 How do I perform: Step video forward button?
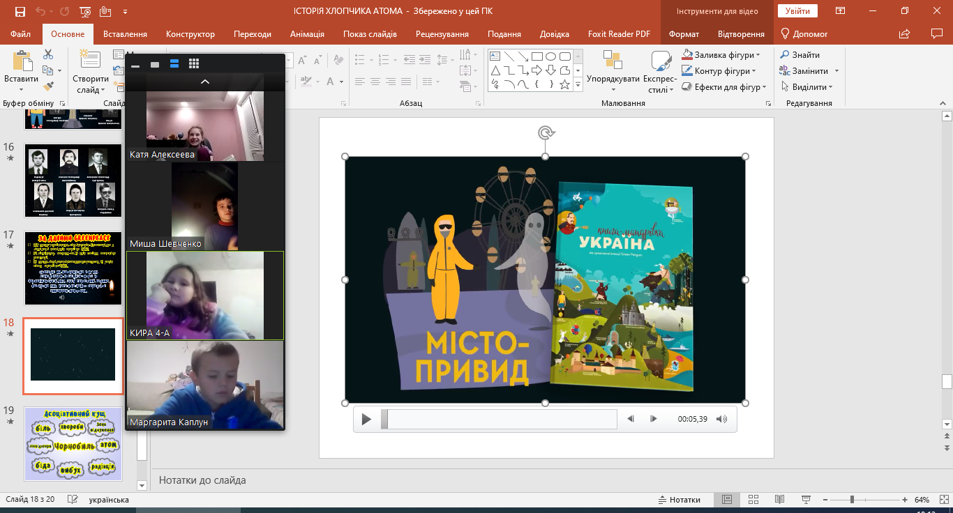pyautogui.click(x=654, y=419)
